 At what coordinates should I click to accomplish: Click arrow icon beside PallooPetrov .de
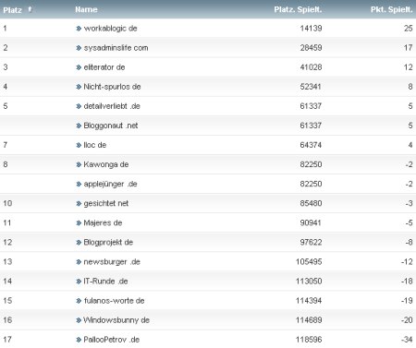click(79, 340)
